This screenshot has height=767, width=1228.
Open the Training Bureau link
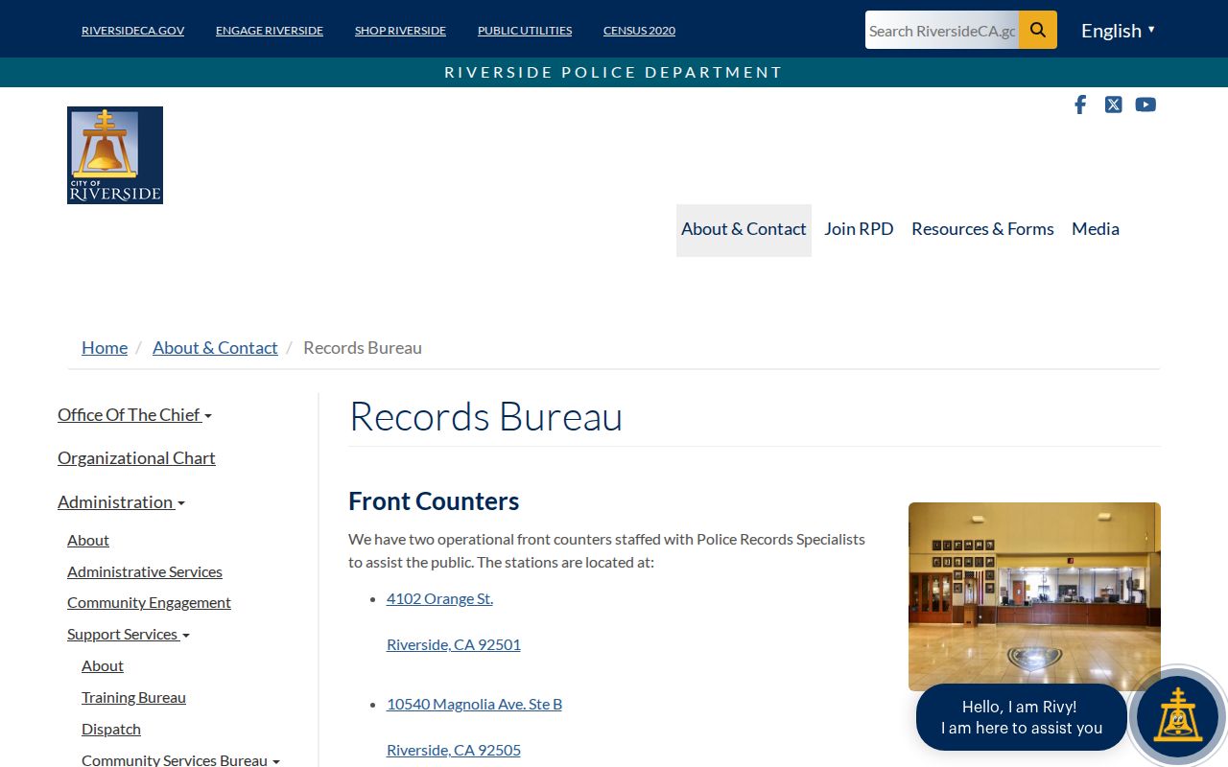coord(133,698)
